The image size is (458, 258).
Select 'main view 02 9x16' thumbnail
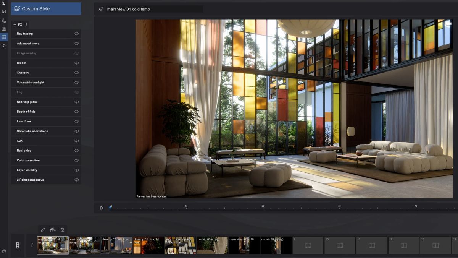click(x=244, y=245)
